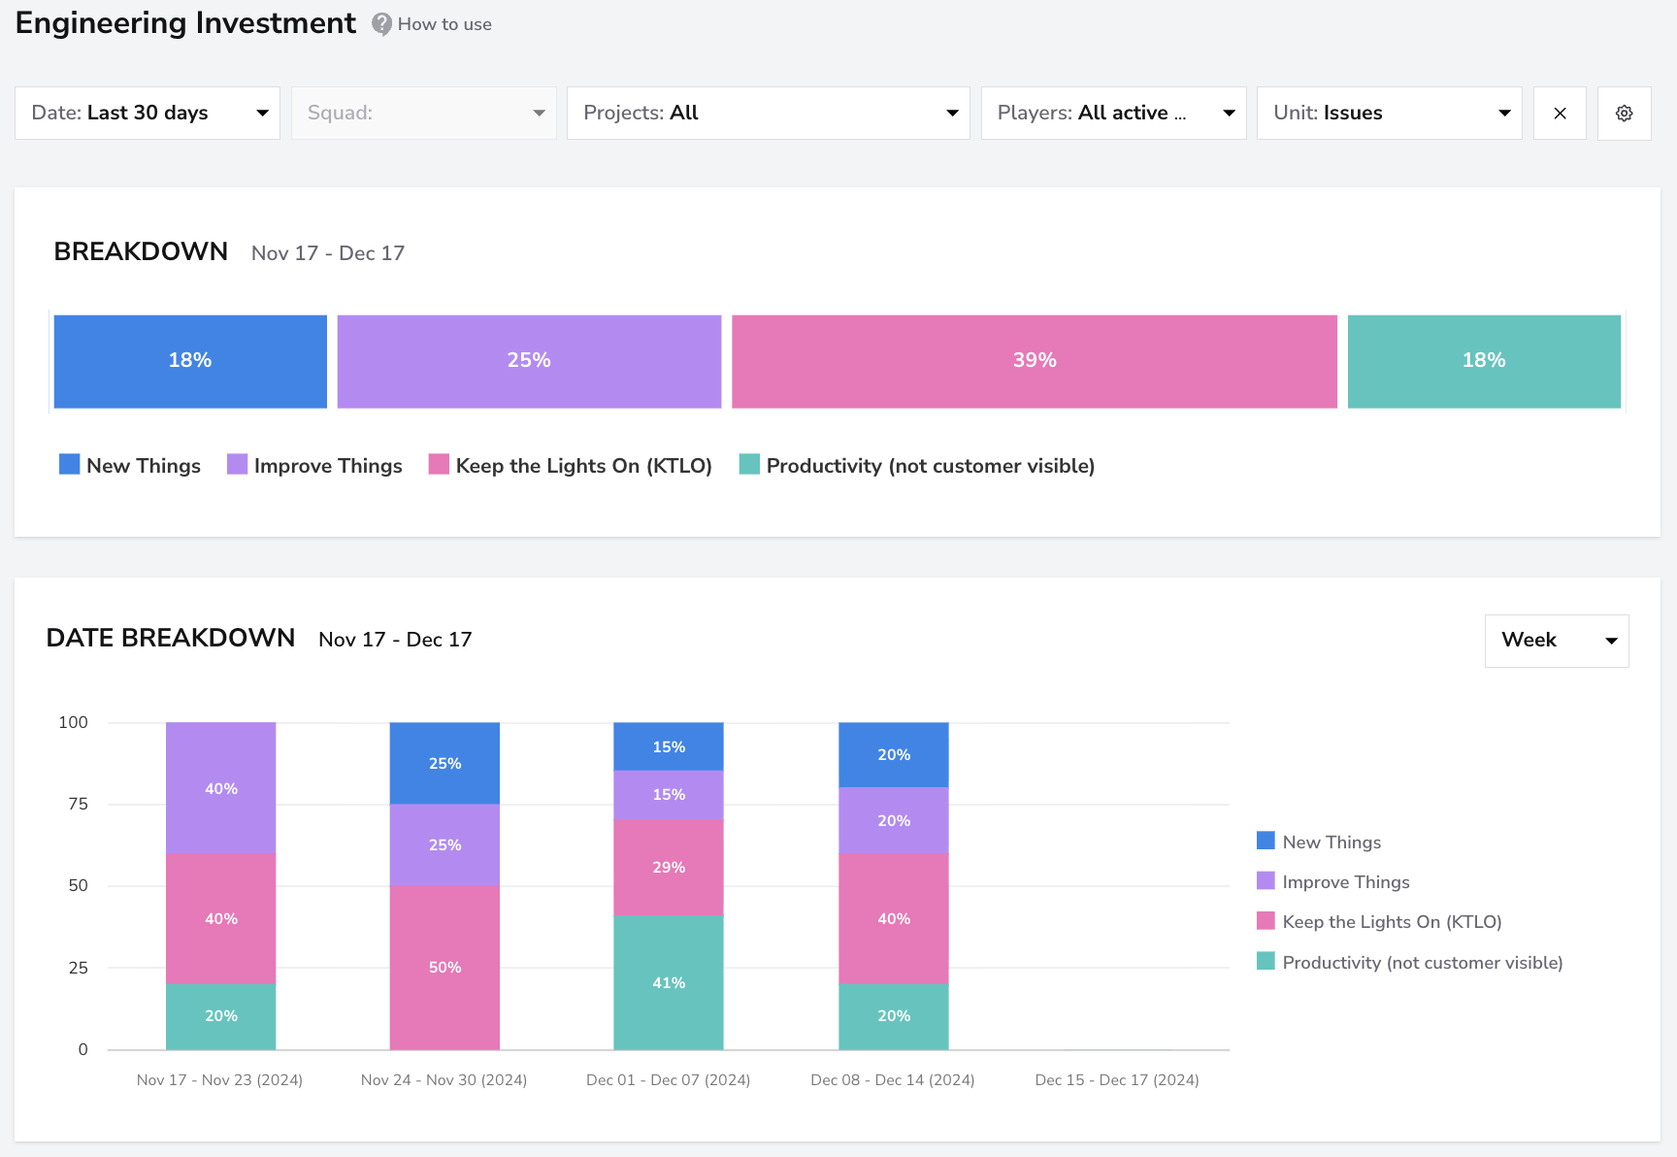Open the Week interval dropdown
The image size is (1677, 1157).
click(1557, 641)
